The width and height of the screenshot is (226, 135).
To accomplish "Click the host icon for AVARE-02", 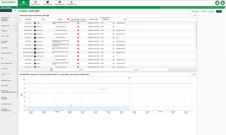I will click(35, 27).
